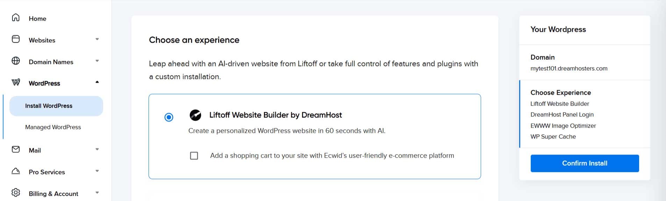Click the Liftoff rocket logo icon
The image size is (666, 201).
pos(195,115)
